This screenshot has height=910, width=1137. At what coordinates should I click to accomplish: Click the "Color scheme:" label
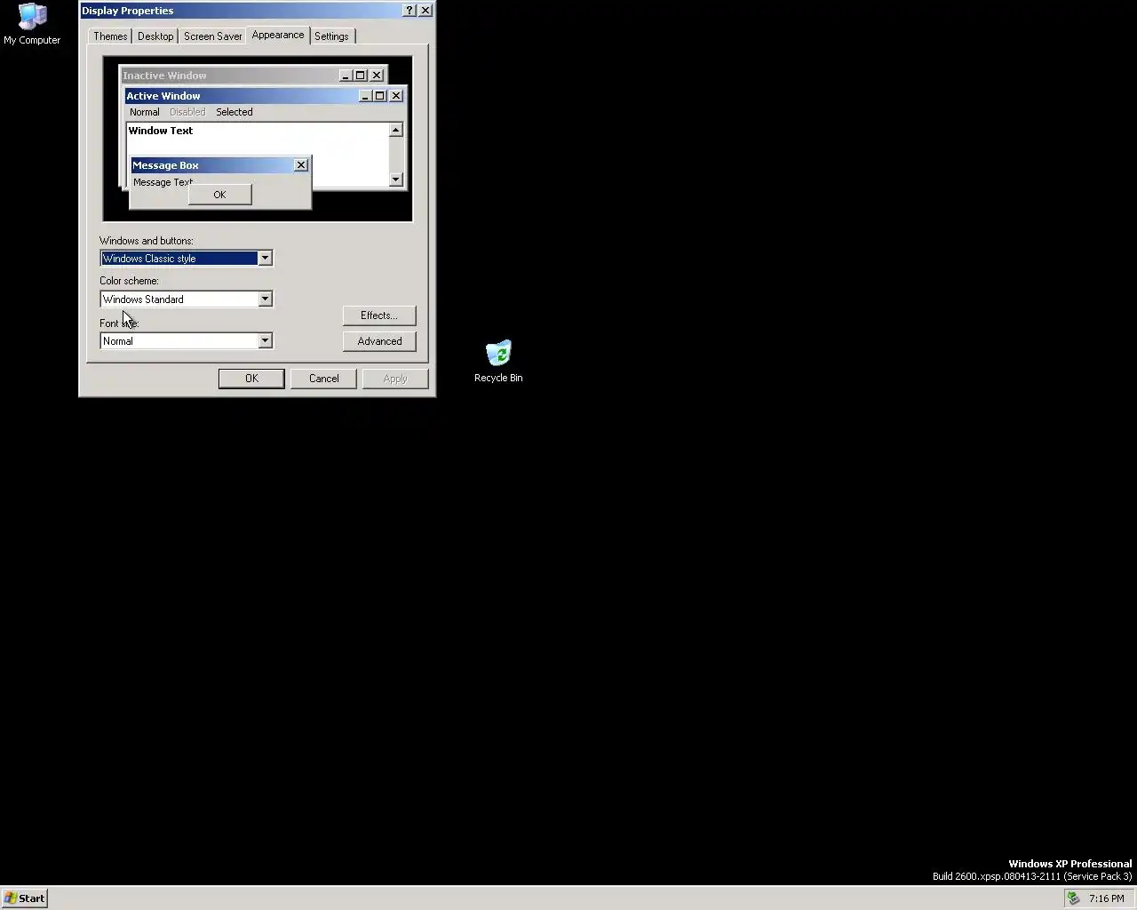point(129,281)
